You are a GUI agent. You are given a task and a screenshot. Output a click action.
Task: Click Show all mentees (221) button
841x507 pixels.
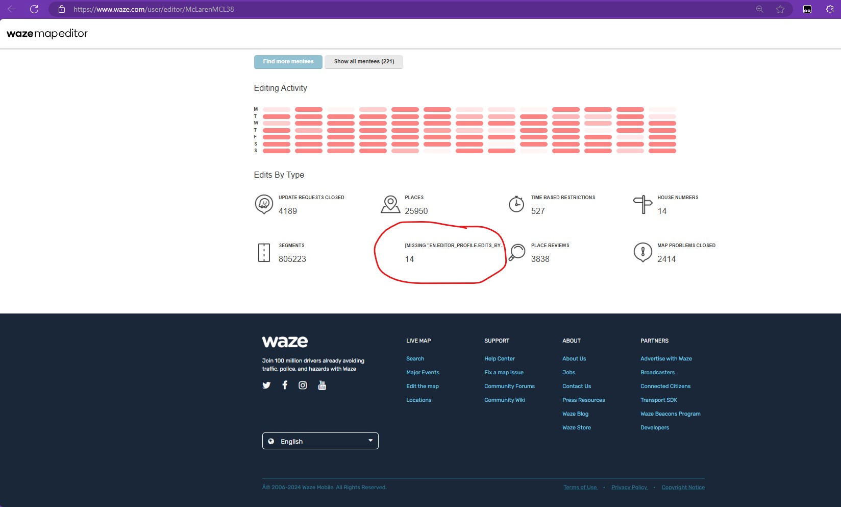coord(364,62)
